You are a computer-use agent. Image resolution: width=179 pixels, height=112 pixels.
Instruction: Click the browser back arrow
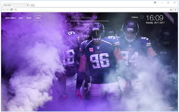4,10
